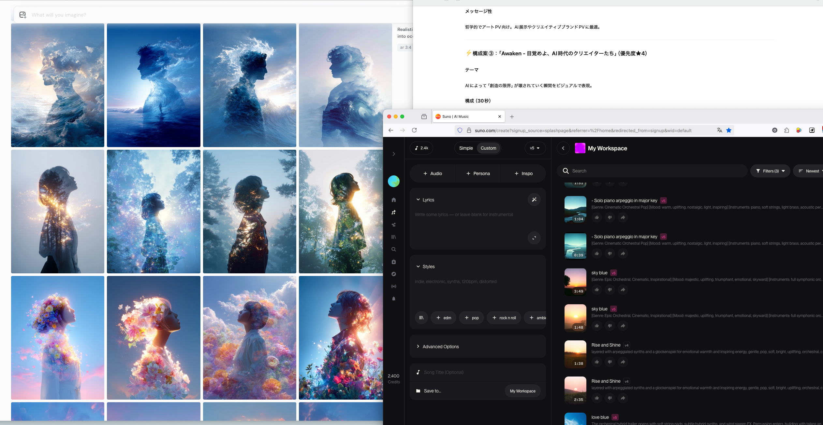Click the workspace Search input field
This screenshot has height=425, width=823.
pyautogui.click(x=655, y=171)
